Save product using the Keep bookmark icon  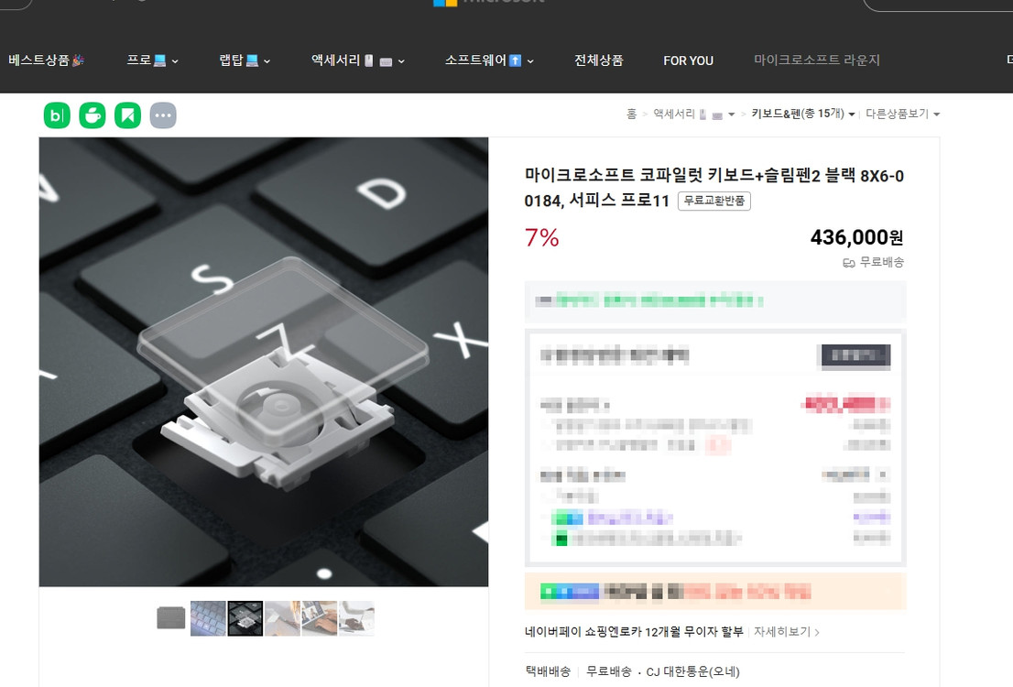tap(127, 114)
